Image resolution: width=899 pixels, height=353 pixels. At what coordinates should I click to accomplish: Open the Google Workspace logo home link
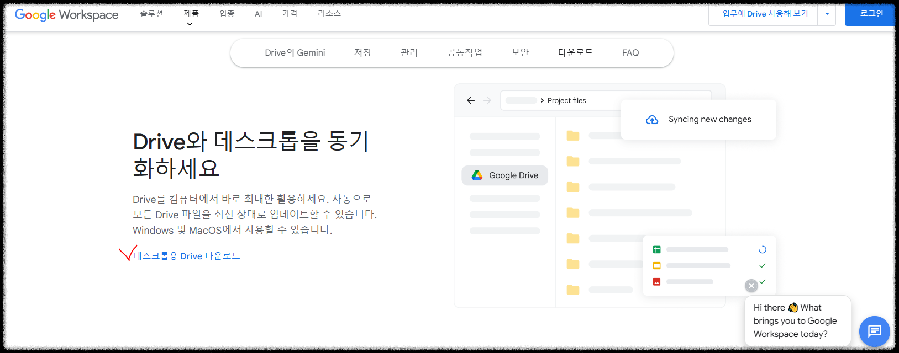(x=66, y=15)
